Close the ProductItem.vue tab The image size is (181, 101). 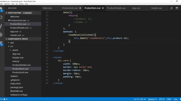point(103,8)
